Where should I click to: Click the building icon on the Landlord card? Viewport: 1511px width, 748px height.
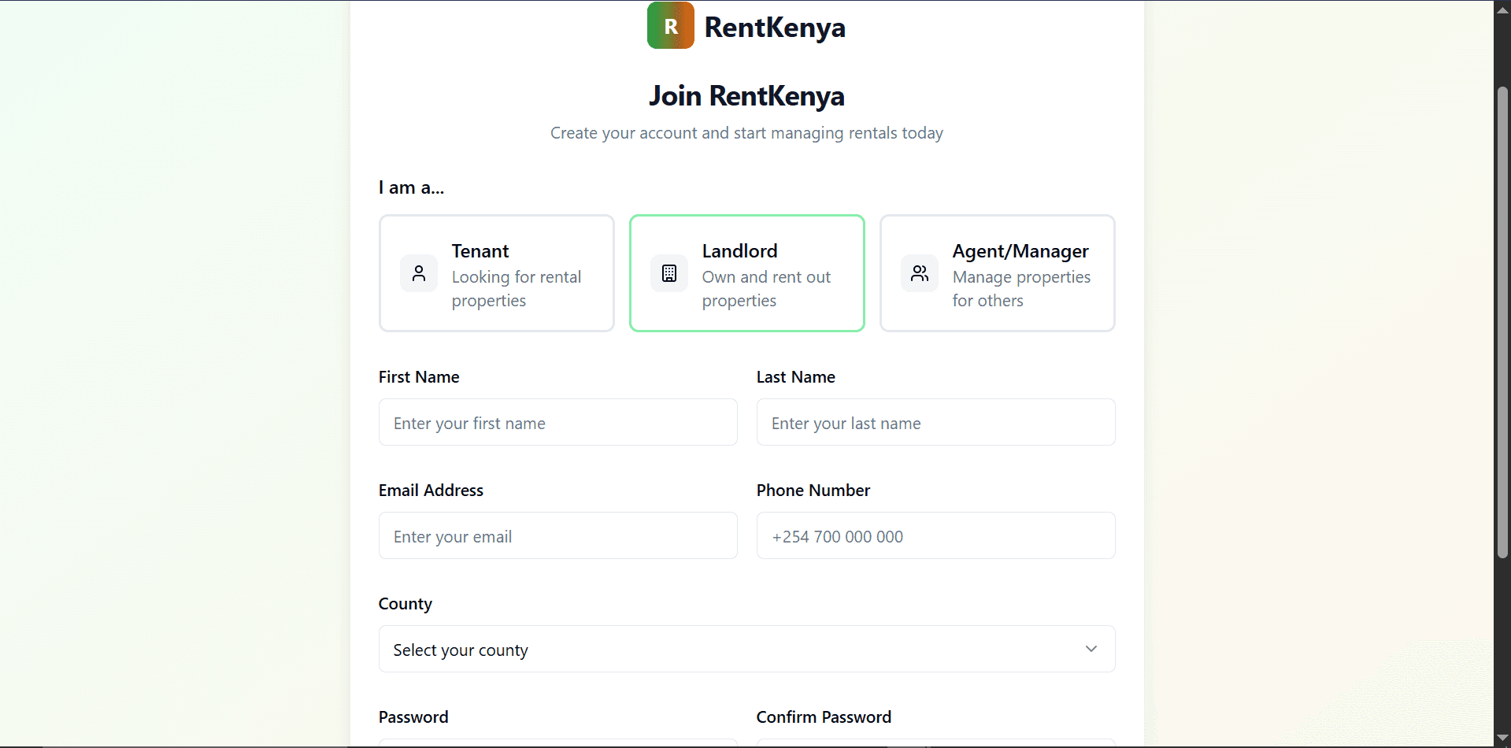(x=668, y=273)
